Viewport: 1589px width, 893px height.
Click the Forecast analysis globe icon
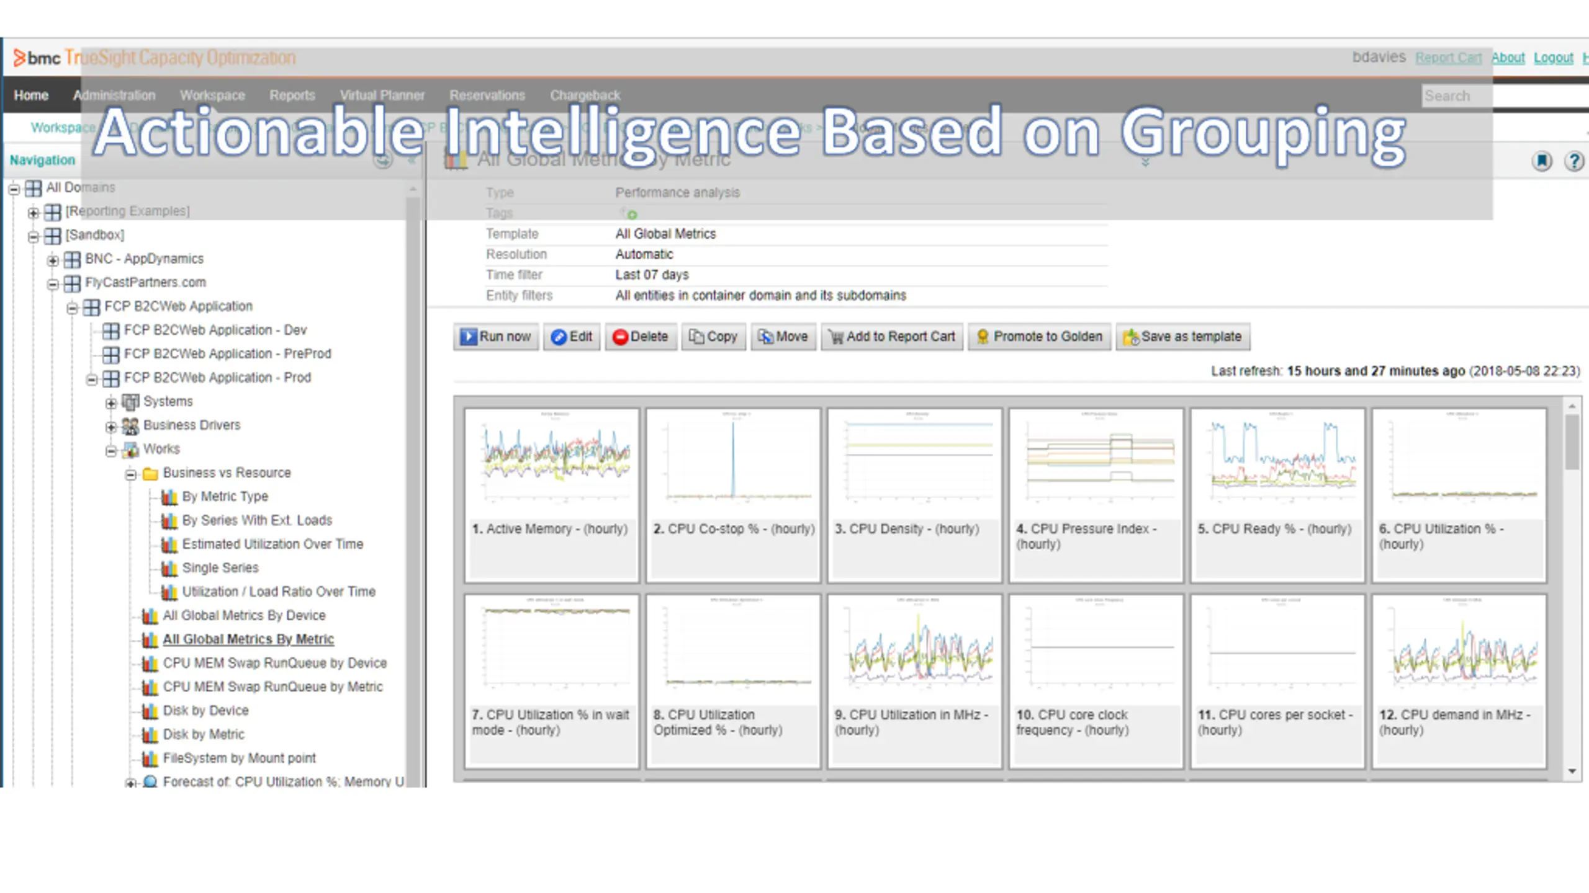(x=150, y=781)
